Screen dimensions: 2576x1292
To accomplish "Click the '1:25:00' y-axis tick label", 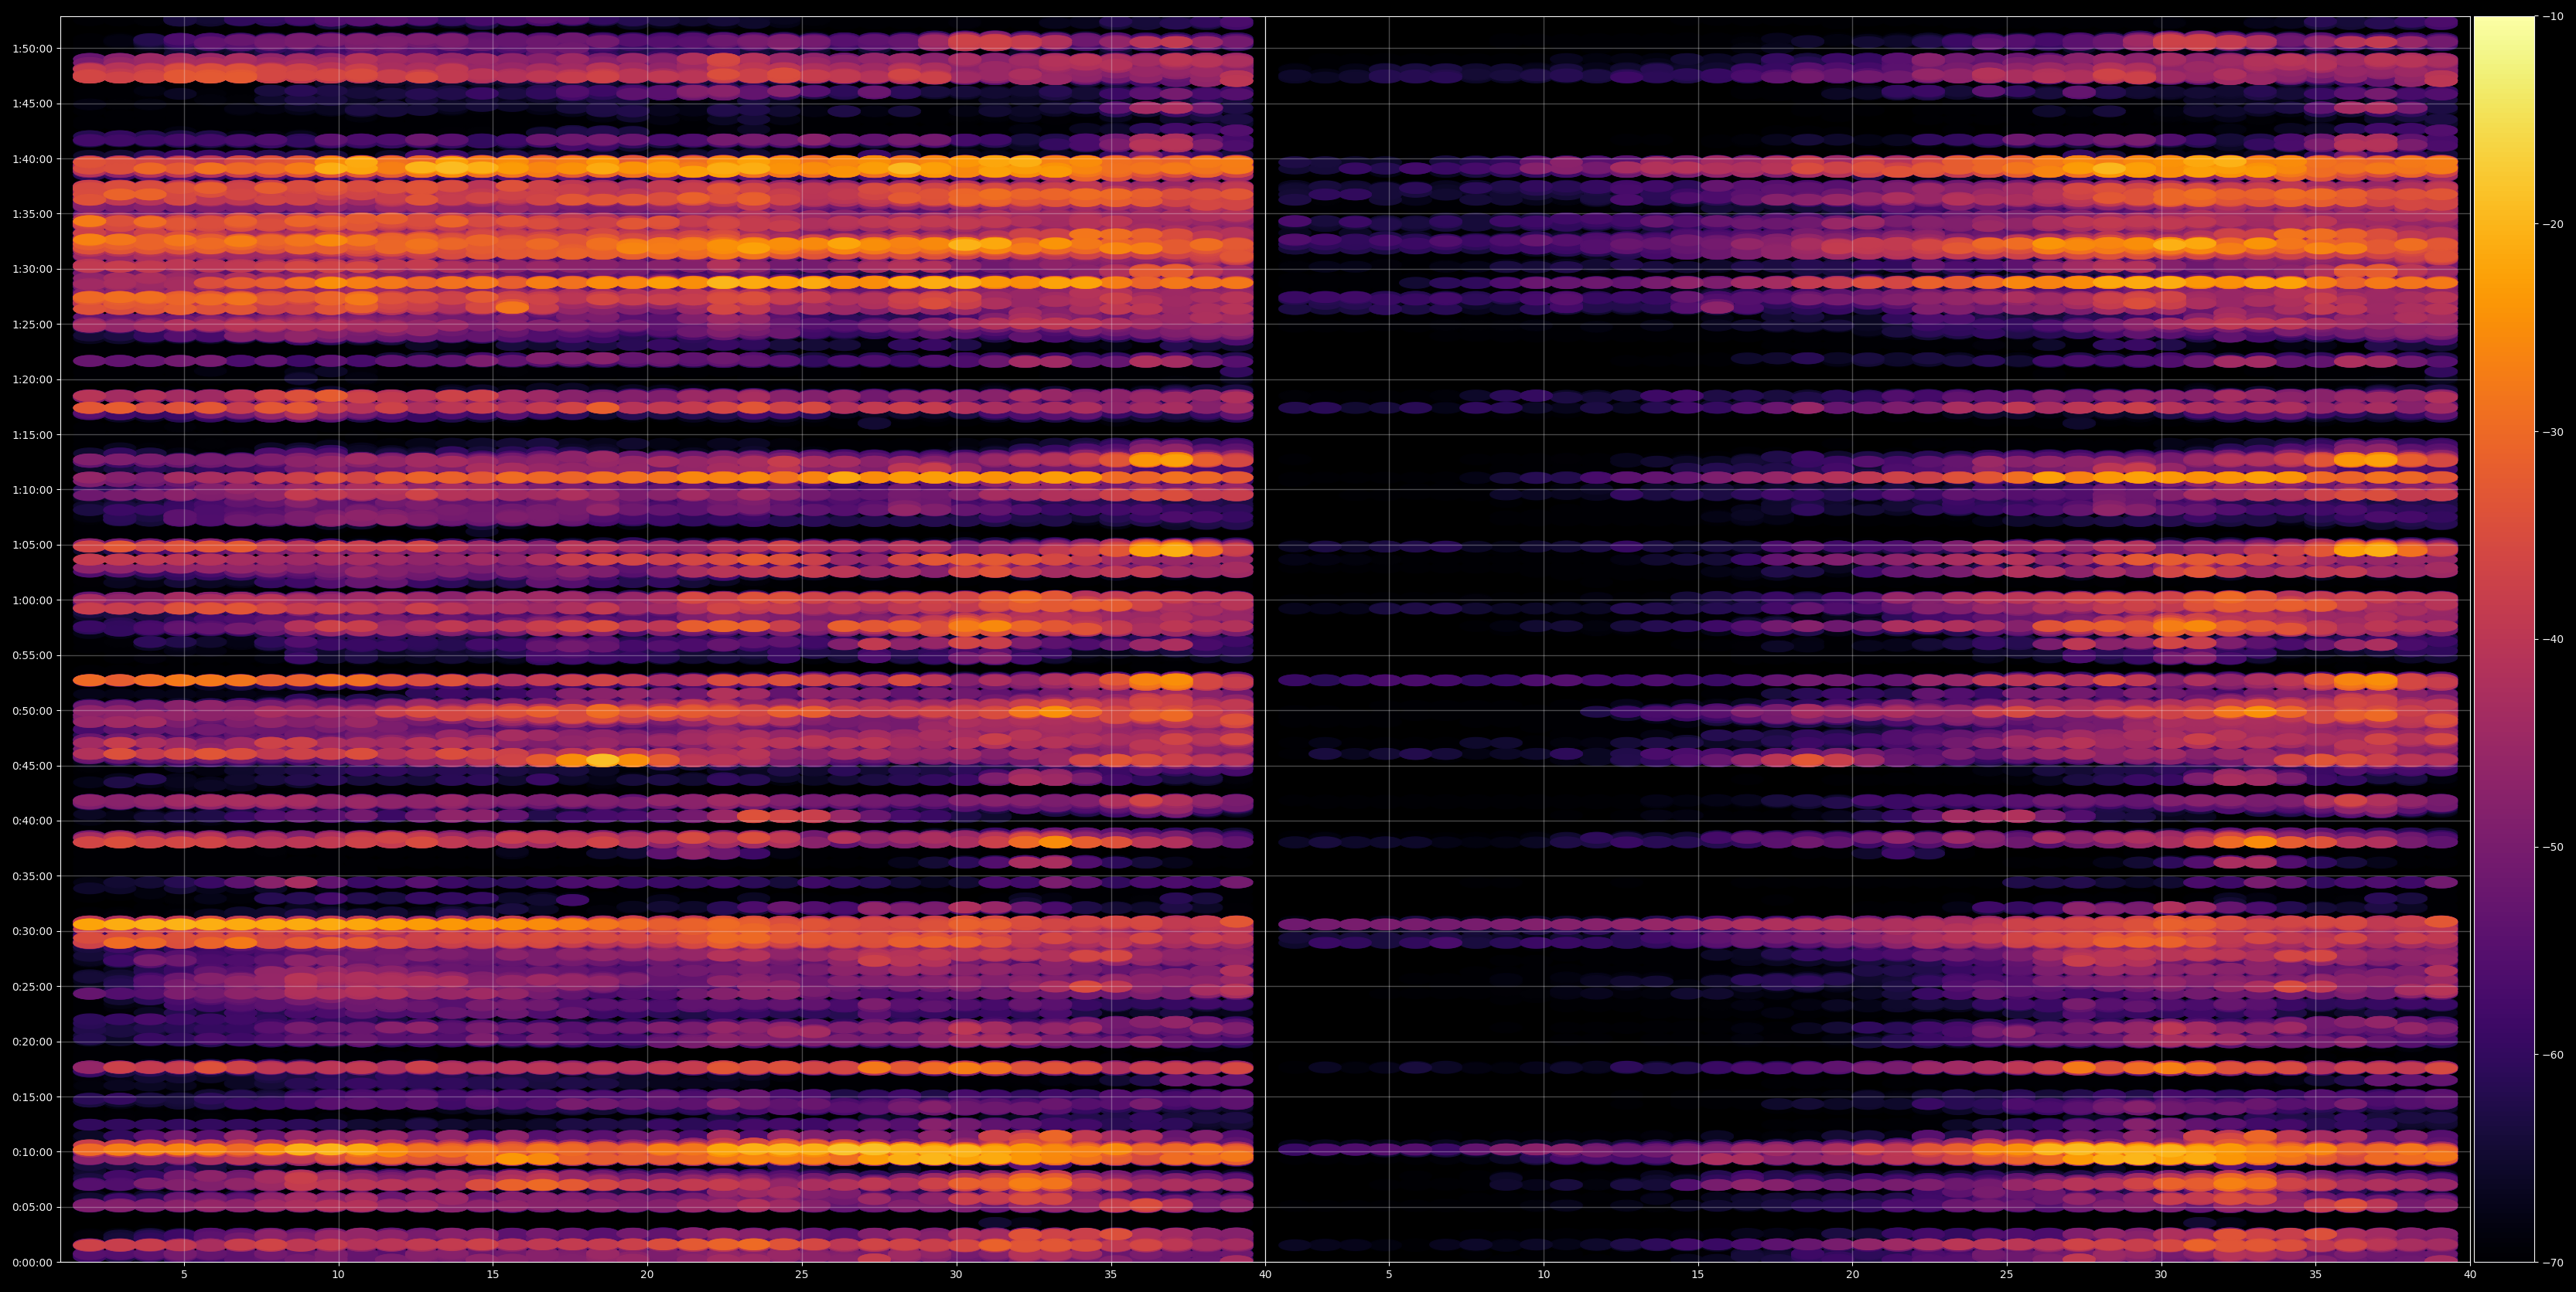I will click(x=33, y=325).
